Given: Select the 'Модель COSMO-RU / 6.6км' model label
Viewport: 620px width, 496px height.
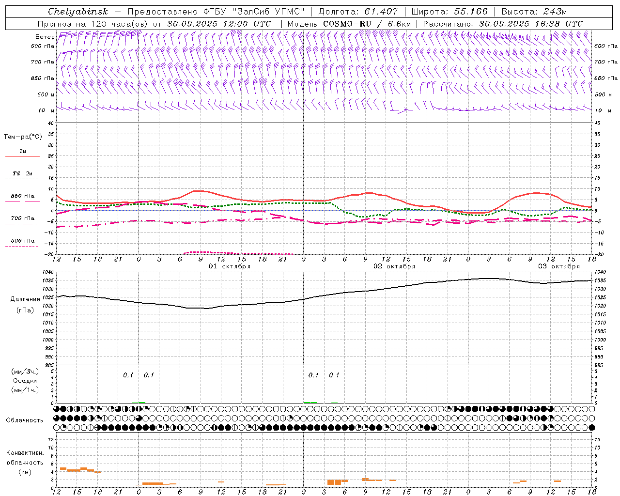Looking at the screenshot, I should [349, 24].
